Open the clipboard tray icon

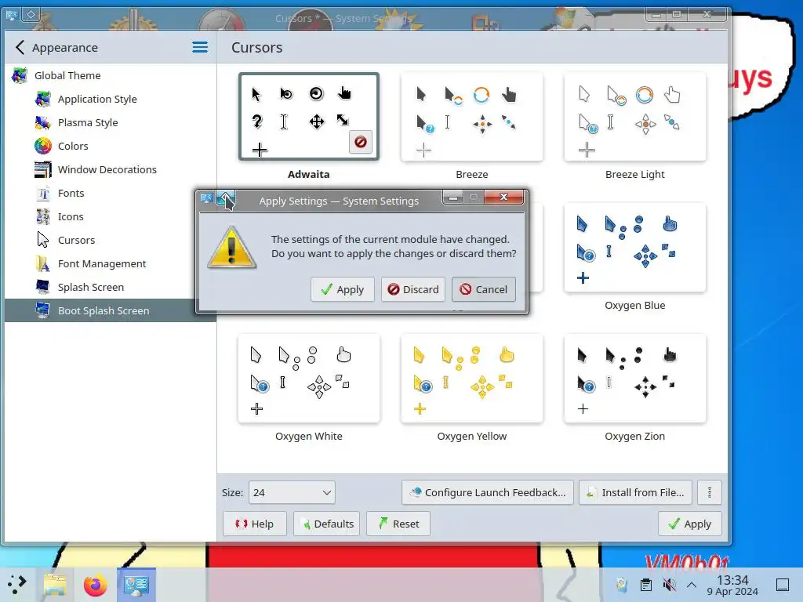(x=646, y=585)
